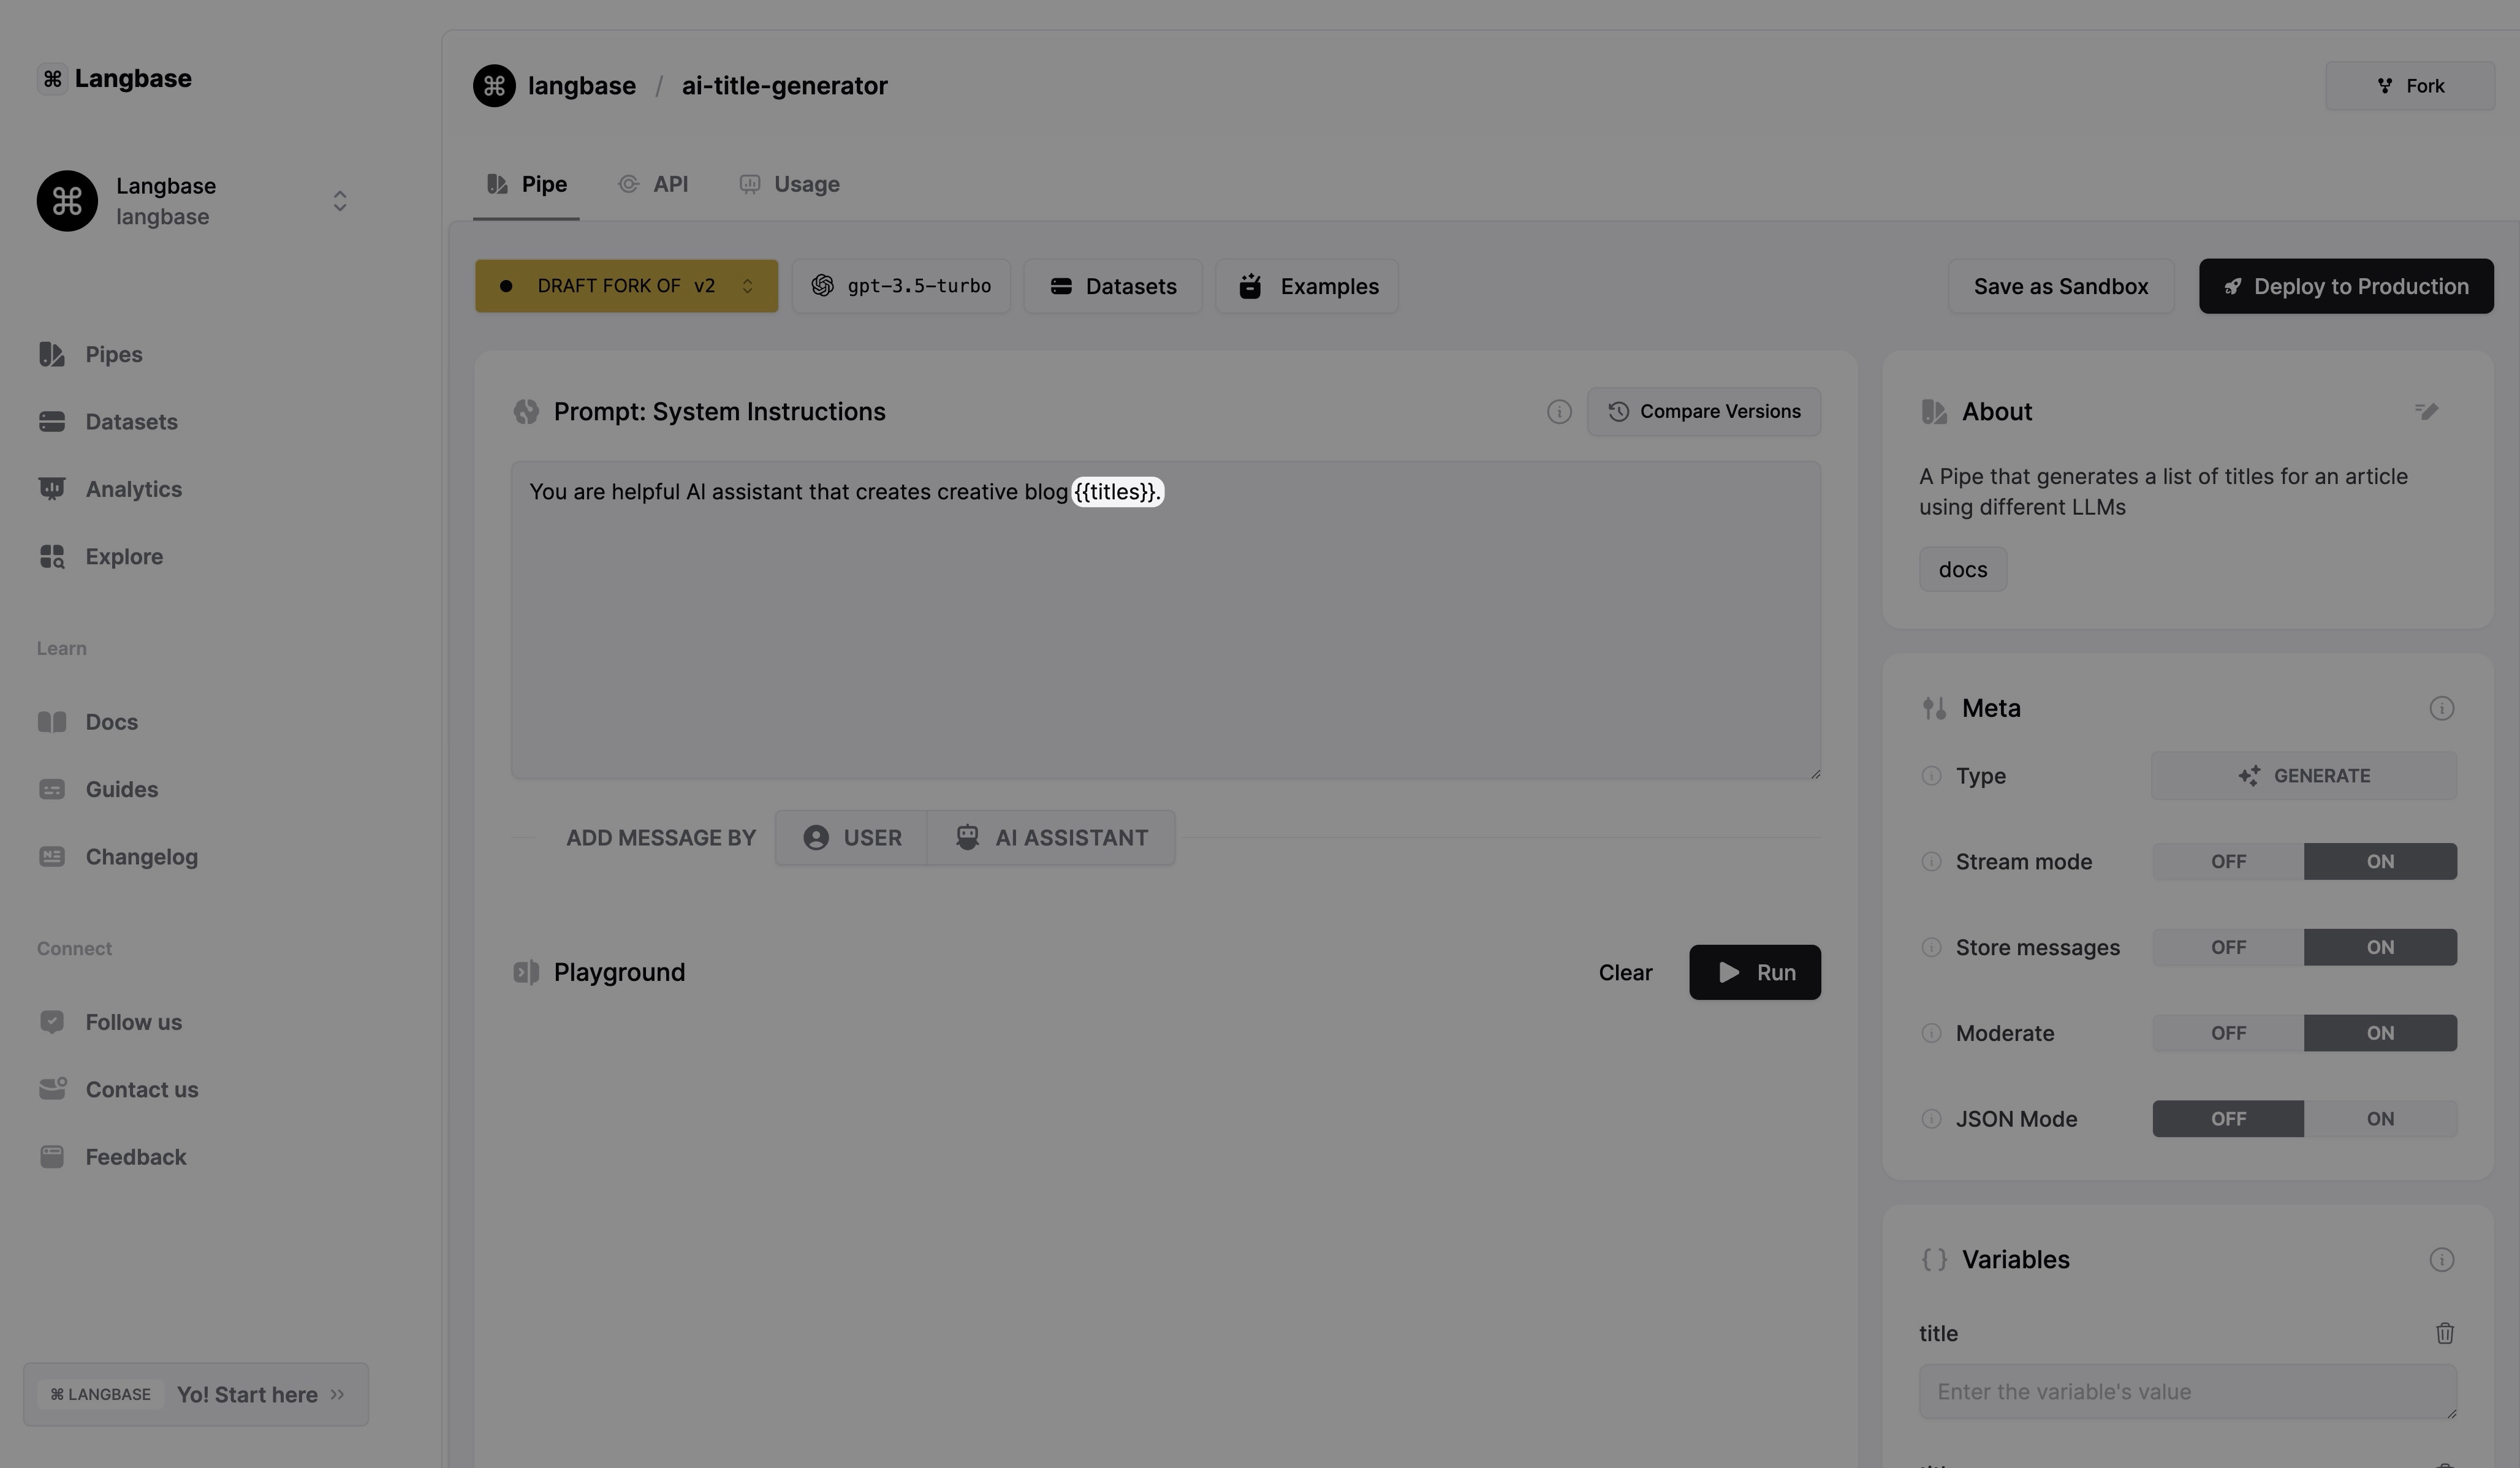Run the prompt in Playground
The height and width of the screenshot is (1468, 2520).
pos(1754,972)
